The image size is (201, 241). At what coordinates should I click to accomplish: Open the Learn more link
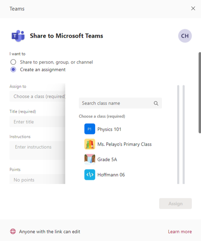[x=180, y=232]
